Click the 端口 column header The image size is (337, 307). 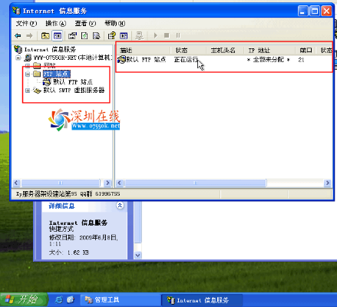point(306,50)
